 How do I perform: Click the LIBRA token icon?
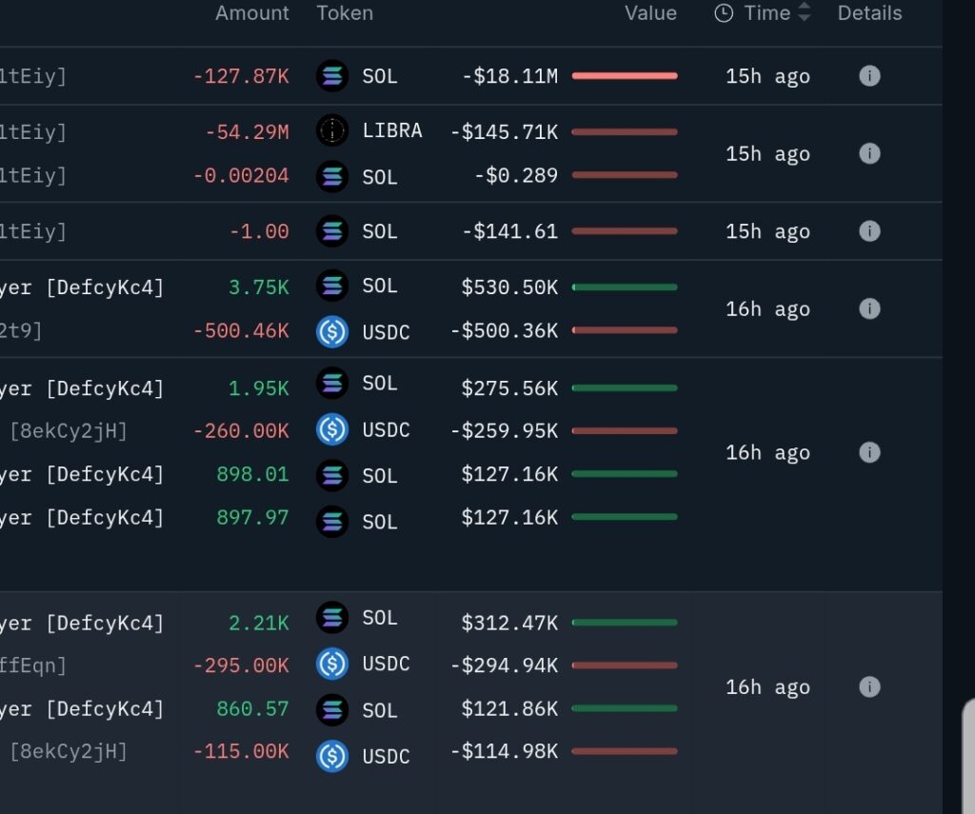(332, 130)
